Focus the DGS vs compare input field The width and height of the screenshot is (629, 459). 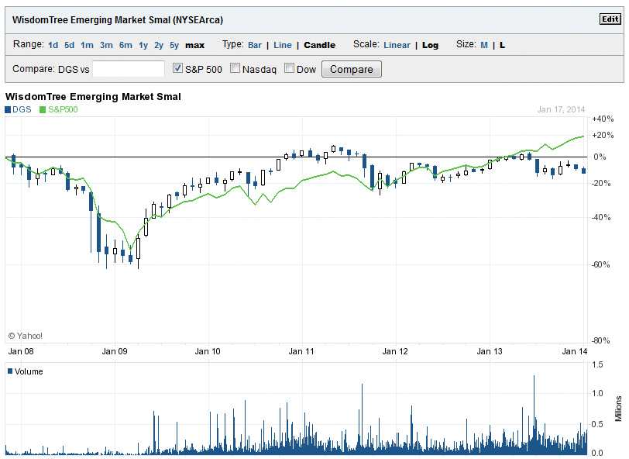point(129,69)
